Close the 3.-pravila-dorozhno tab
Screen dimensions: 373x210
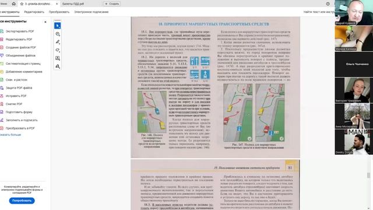click(57, 4)
